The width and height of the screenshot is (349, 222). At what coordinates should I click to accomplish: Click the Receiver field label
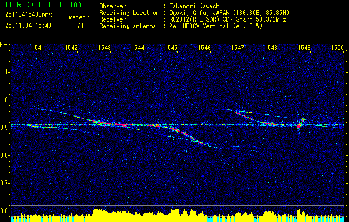point(113,19)
